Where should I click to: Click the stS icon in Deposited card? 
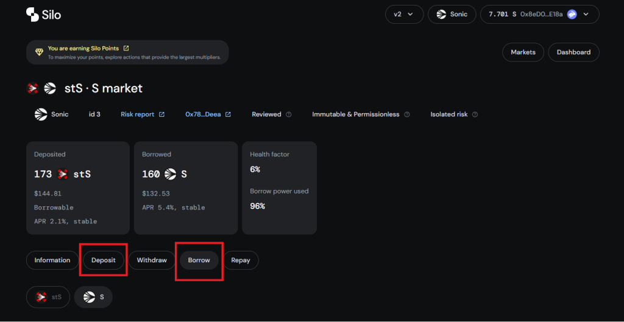(x=63, y=173)
